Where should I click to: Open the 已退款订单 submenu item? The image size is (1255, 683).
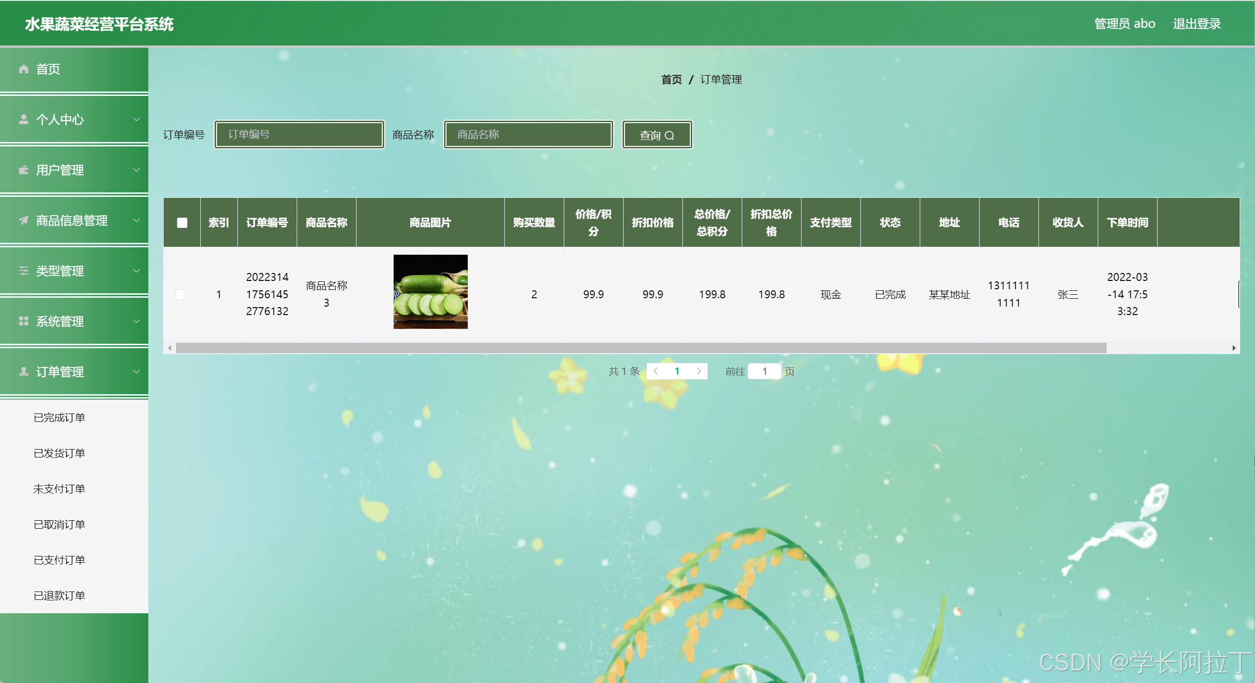click(x=59, y=596)
